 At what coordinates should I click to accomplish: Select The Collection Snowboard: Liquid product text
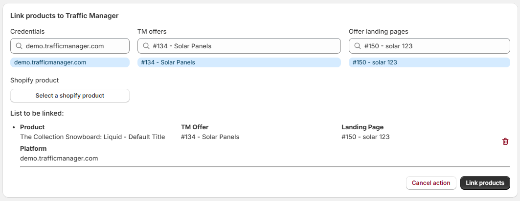coord(92,137)
